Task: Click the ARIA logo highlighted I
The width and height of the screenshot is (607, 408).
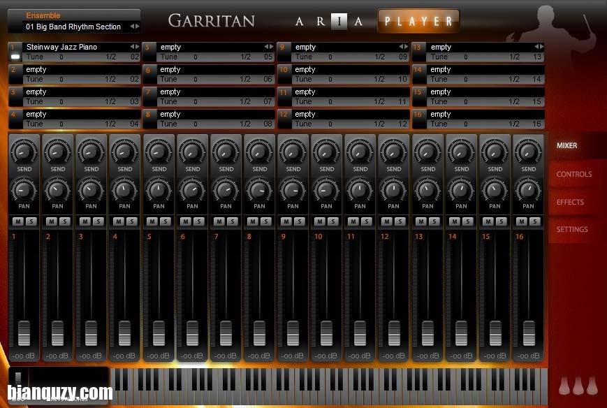Action: pos(339,21)
